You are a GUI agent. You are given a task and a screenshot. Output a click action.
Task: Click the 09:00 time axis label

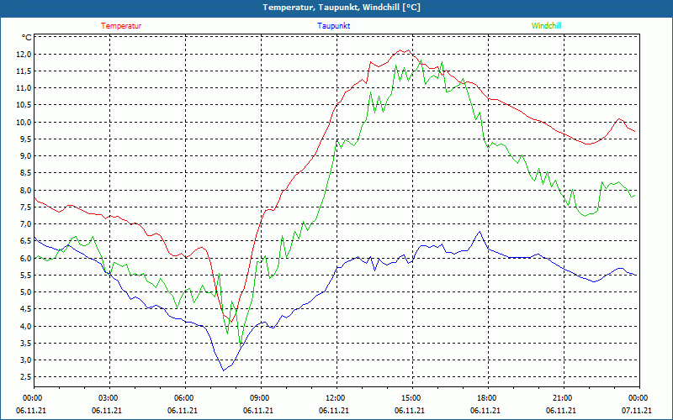(x=258, y=398)
